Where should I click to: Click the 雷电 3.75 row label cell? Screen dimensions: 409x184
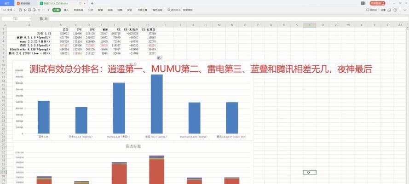coord(29,34)
